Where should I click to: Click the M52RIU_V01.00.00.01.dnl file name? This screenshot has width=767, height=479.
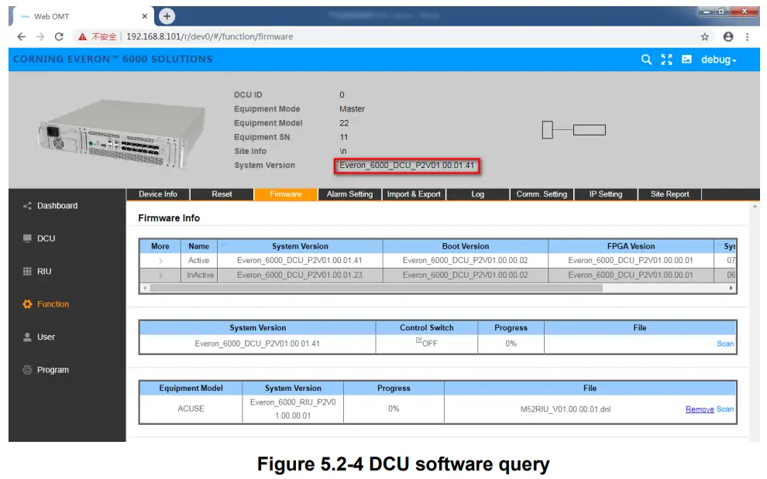tap(566, 409)
